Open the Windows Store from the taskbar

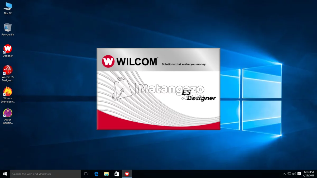(117, 174)
